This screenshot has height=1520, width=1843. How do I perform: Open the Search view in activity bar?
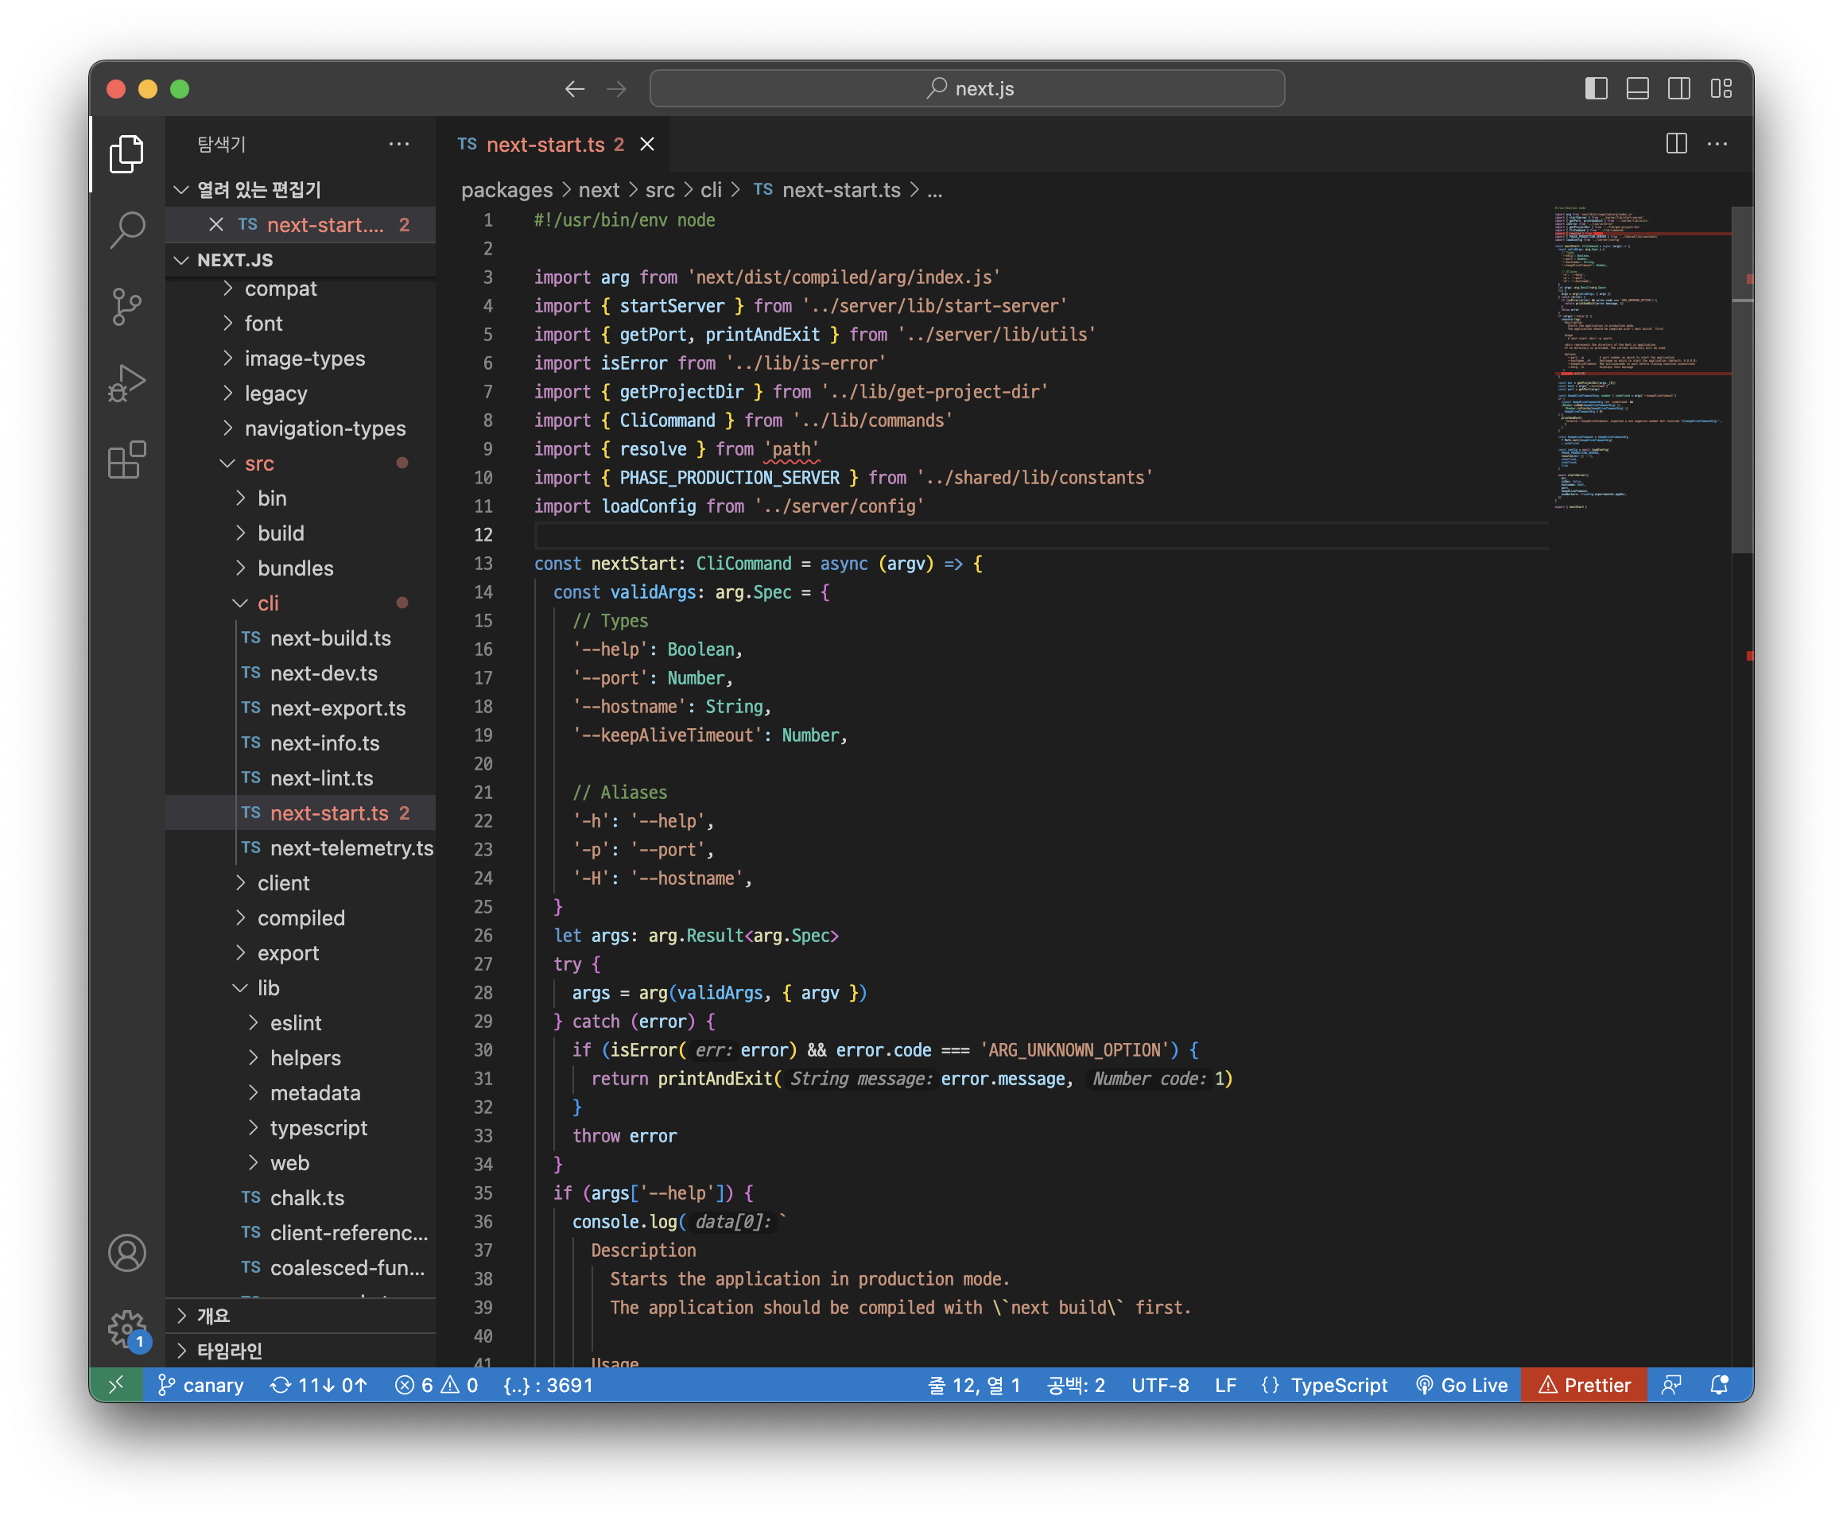point(127,231)
